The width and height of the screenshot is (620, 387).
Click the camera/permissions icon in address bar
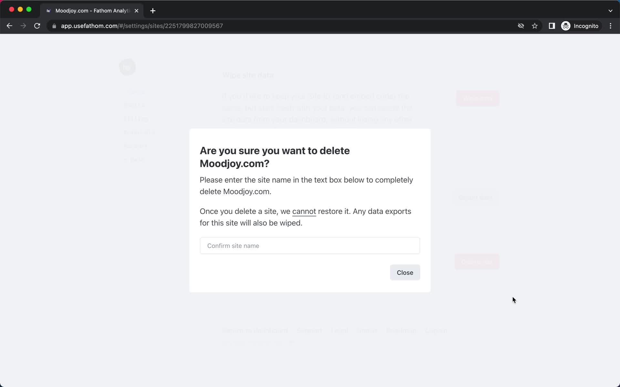521,26
